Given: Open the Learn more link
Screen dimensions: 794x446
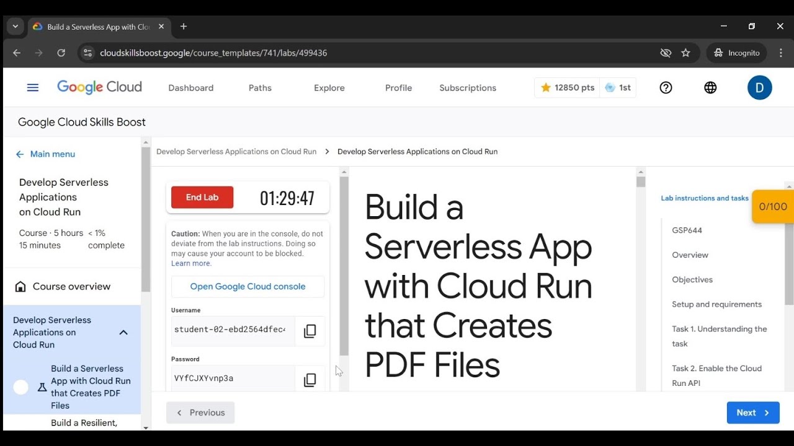Looking at the screenshot, I should pyautogui.click(x=191, y=263).
